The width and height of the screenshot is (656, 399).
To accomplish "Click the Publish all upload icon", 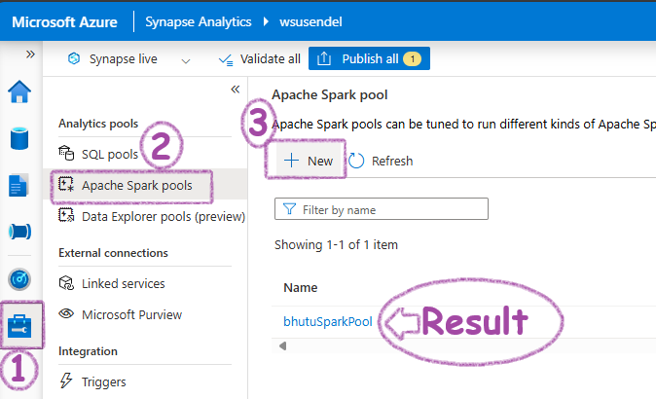I will pos(324,58).
